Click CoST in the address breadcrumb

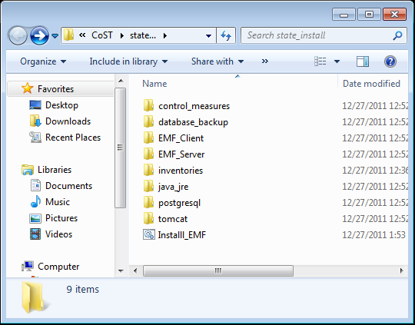pyautogui.click(x=102, y=35)
